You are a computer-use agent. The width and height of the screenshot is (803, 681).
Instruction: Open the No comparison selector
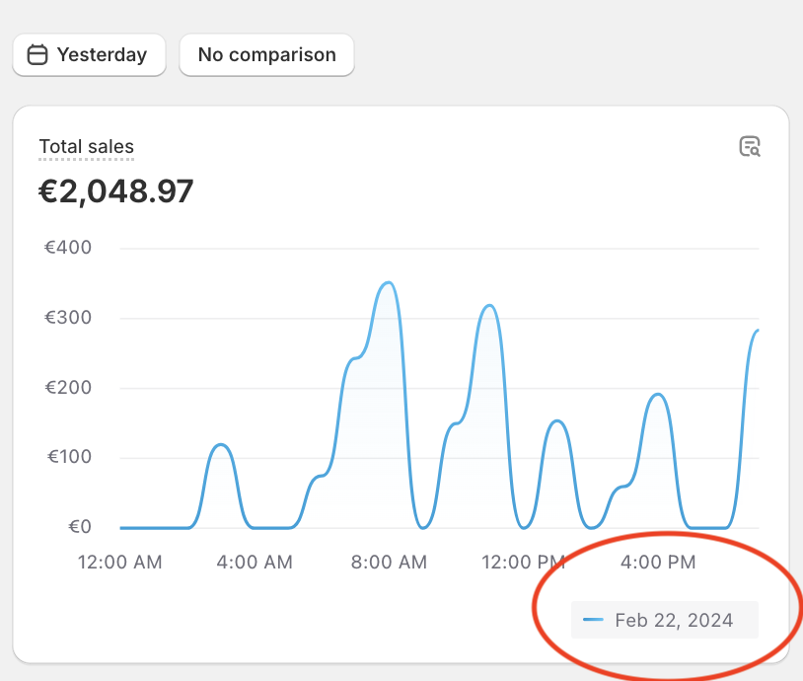[x=266, y=55]
